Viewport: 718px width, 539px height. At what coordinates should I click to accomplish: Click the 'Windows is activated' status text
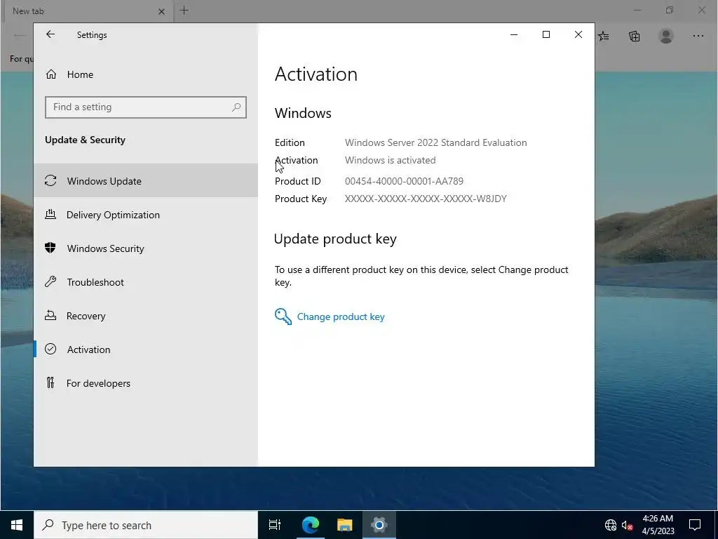[390, 160]
